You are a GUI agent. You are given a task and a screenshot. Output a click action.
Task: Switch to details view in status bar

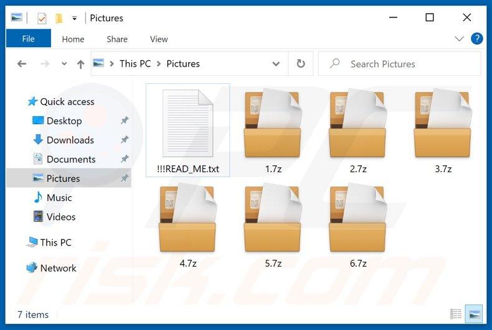click(456, 314)
